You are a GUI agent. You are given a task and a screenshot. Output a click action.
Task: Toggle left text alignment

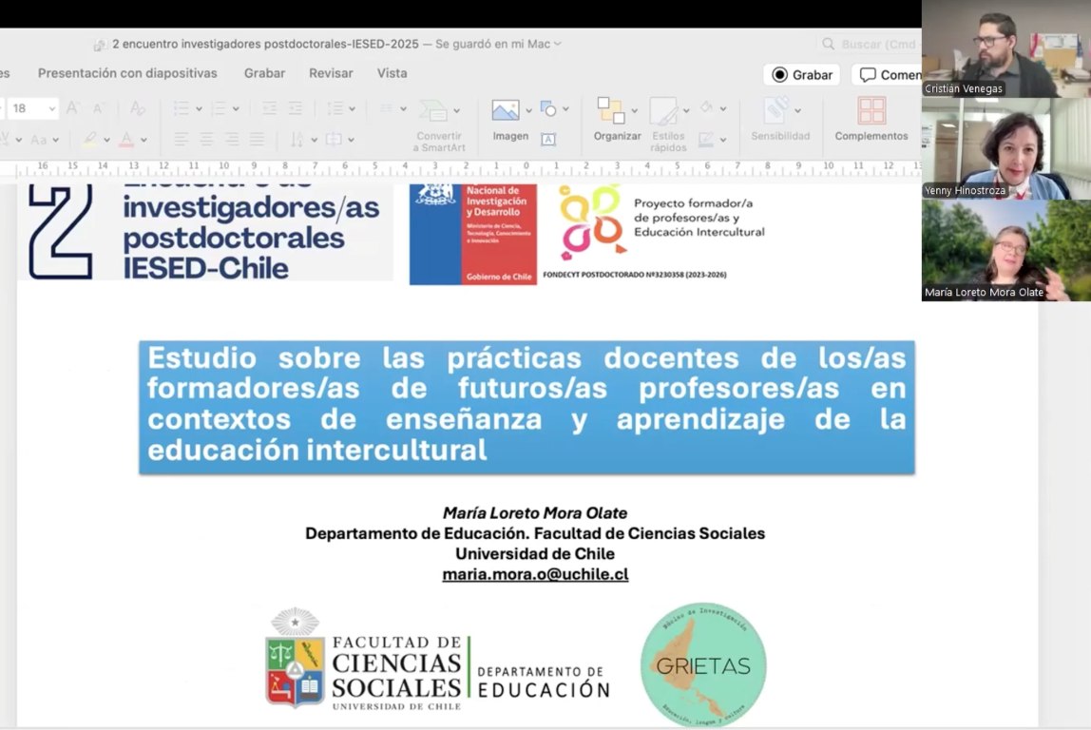click(181, 140)
